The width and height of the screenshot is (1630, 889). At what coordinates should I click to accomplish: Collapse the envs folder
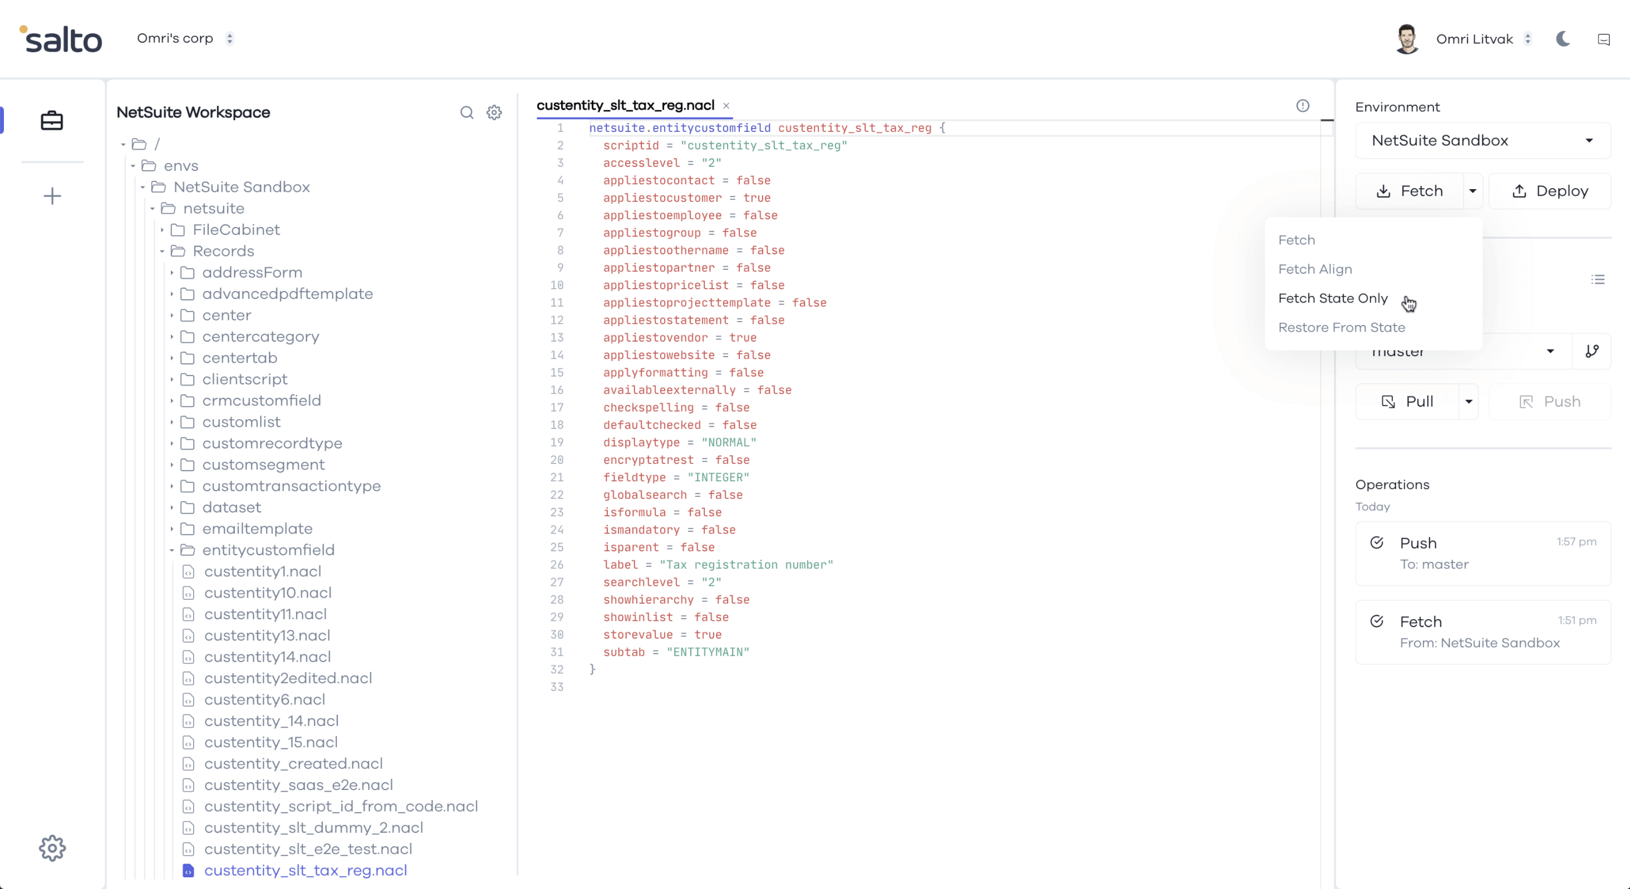133,166
